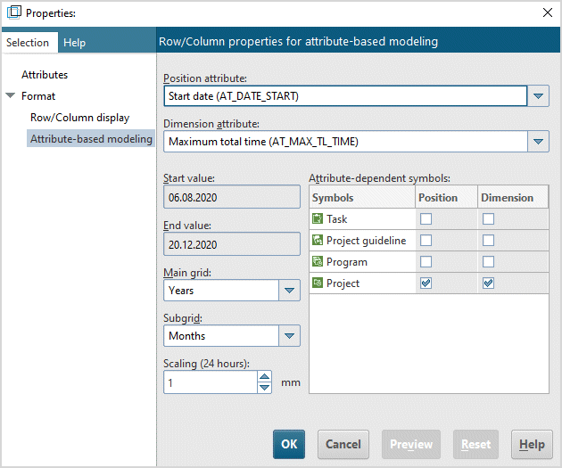Click the Project guideline symbol icon
This screenshot has height=468, width=562.
pos(318,241)
